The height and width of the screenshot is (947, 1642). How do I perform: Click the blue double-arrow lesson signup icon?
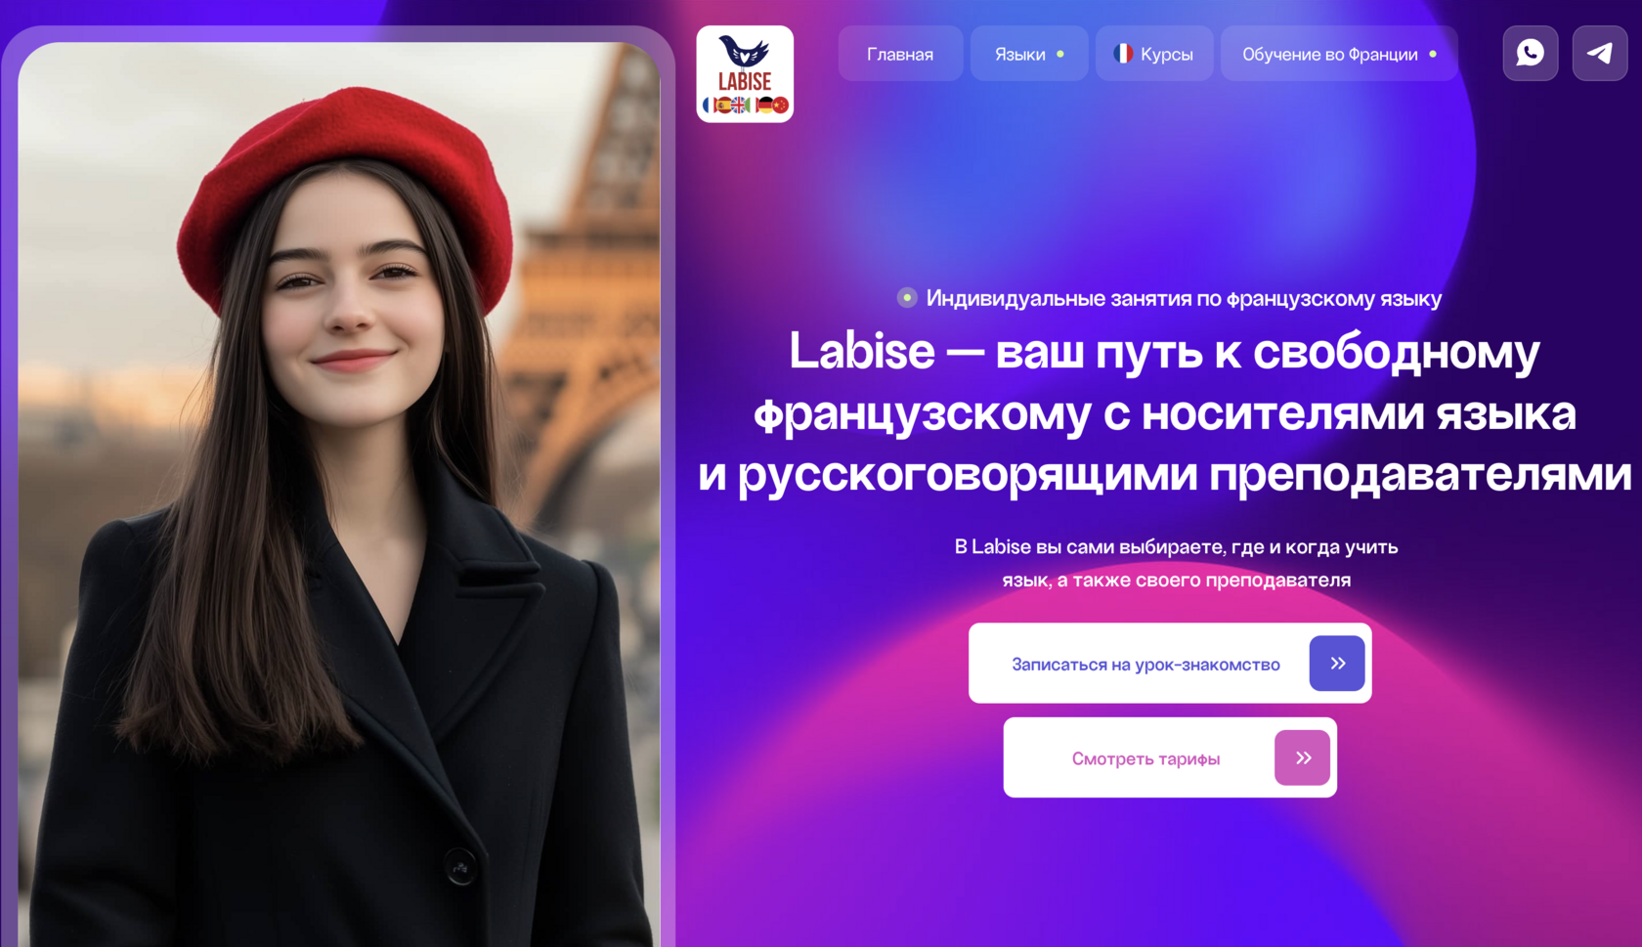tap(1336, 664)
